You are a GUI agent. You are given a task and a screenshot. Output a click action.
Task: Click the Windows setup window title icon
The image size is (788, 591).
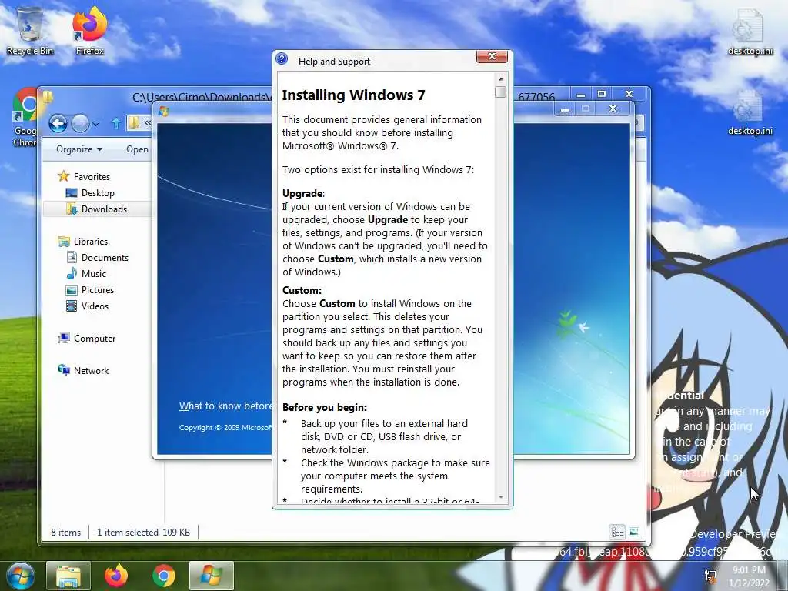[164, 112]
